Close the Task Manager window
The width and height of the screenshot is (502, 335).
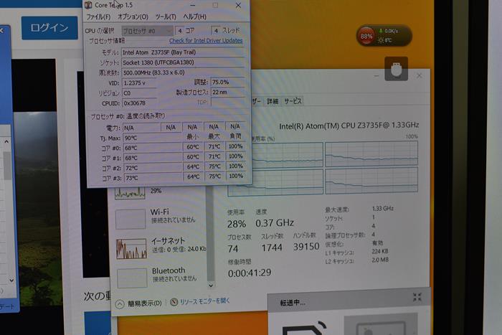point(419,76)
